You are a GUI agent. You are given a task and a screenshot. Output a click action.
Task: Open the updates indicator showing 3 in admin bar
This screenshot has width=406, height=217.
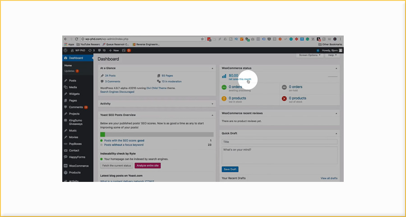92,50
